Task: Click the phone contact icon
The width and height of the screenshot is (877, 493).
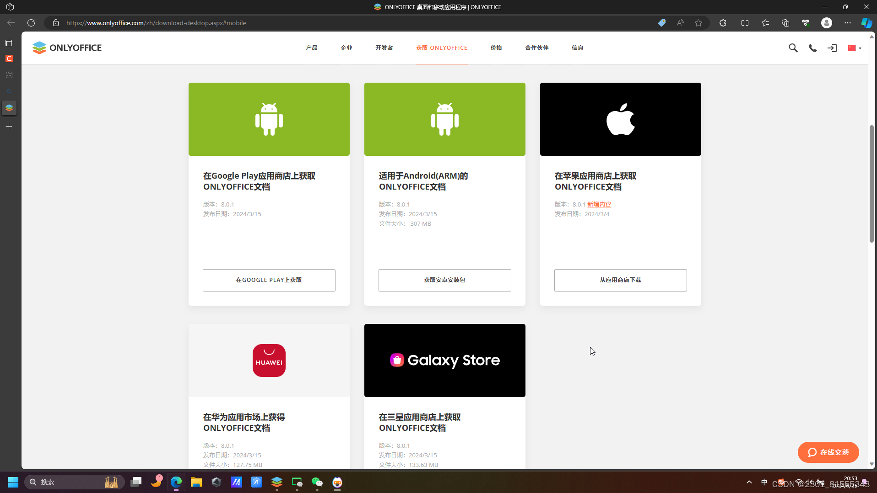Action: tap(812, 48)
